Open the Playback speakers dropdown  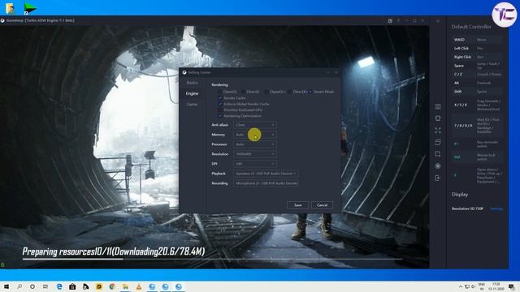(266, 174)
